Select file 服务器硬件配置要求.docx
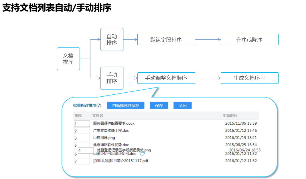Image resolution: width=306 pixels, height=179 pixels. coord(114,124)
